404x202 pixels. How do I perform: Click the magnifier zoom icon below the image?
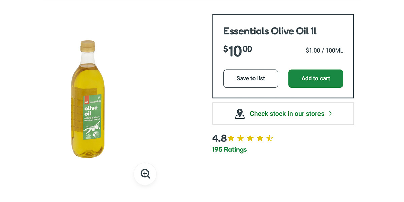pos(145,174)
